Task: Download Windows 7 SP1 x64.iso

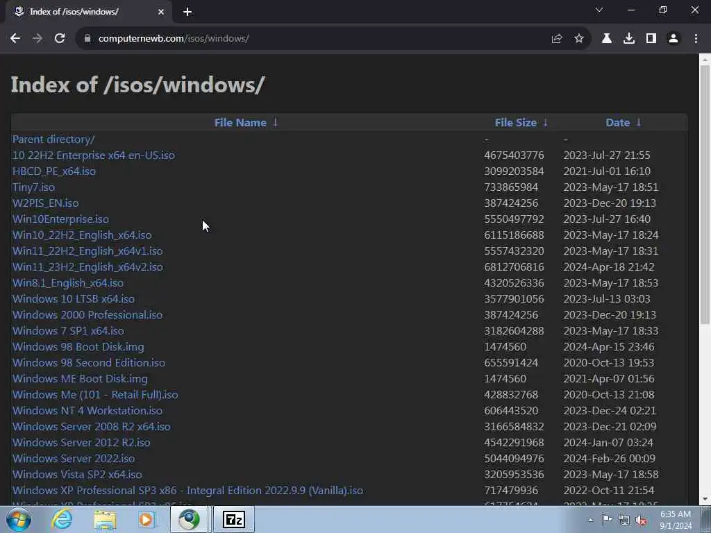Action: pos(68,330)
